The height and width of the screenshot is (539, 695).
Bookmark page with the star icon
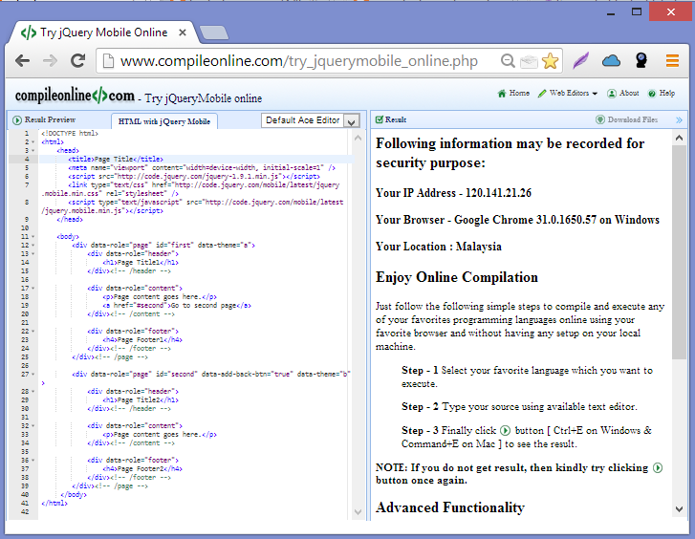click(x=550, y=61)
